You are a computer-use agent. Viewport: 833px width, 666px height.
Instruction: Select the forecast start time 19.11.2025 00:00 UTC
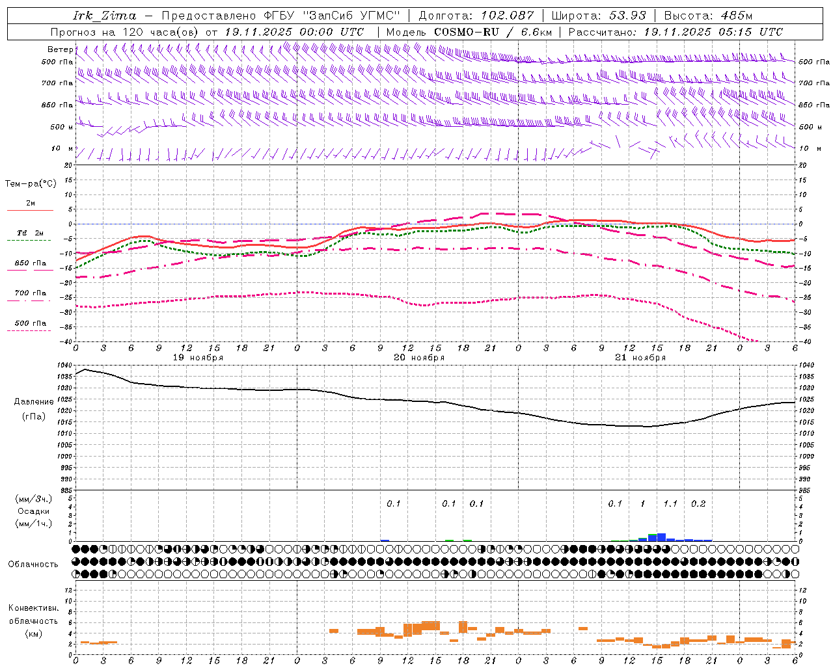[x=294, y=32]
